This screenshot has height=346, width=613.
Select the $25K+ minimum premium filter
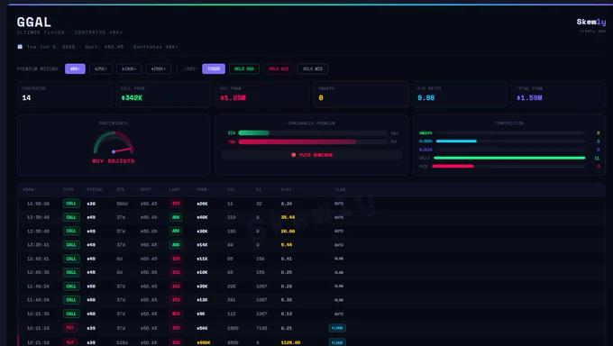pyautogui.click(x=101, y=68)
